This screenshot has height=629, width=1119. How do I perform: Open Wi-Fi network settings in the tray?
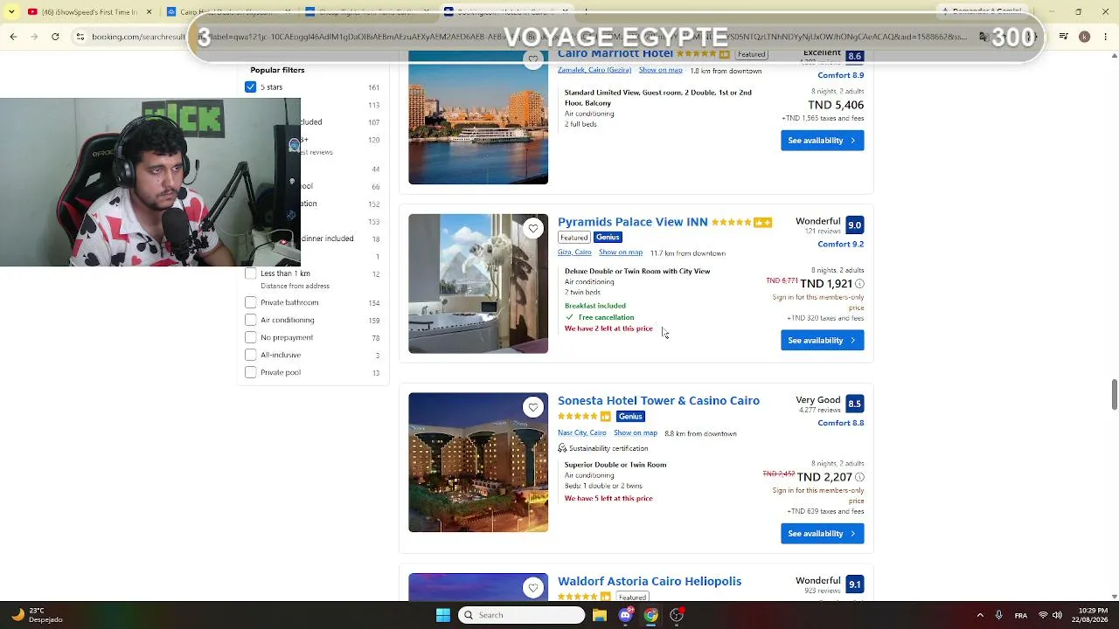tap(1043, 615)
